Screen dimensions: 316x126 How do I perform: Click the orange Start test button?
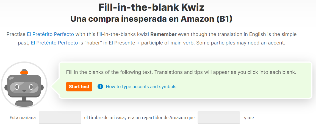79,86
